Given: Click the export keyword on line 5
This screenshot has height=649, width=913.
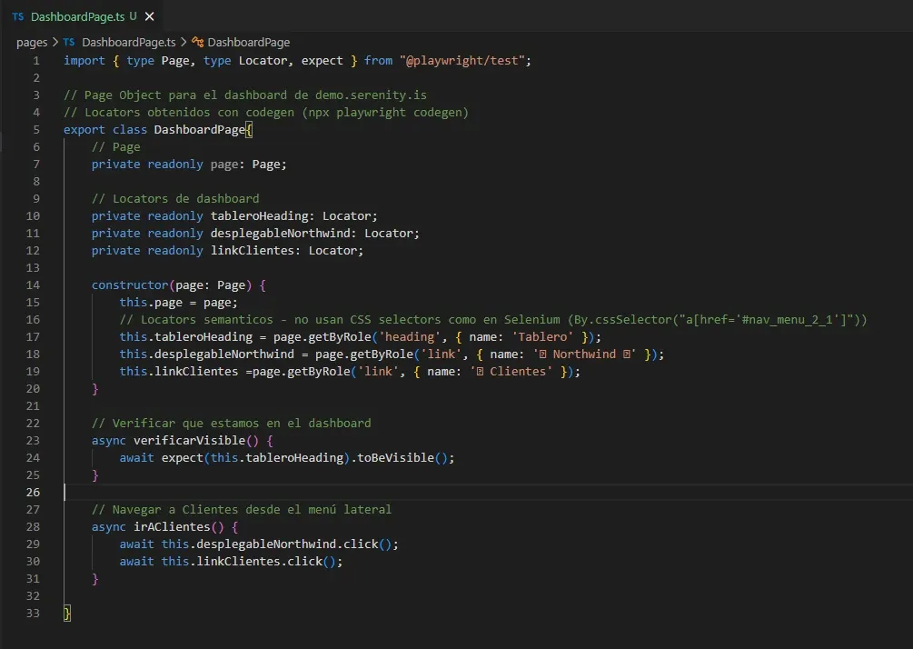Looking at the screenshot, I should (x=84, y=129).
